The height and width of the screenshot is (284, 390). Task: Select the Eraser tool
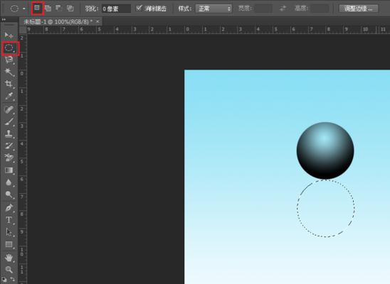[9, 158]
